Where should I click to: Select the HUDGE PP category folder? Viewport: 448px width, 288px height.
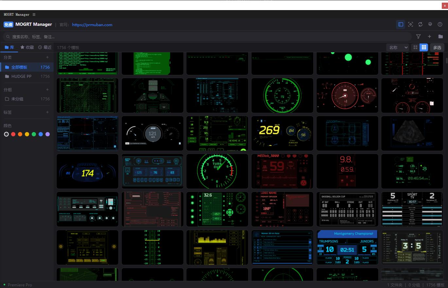(27, 76)
